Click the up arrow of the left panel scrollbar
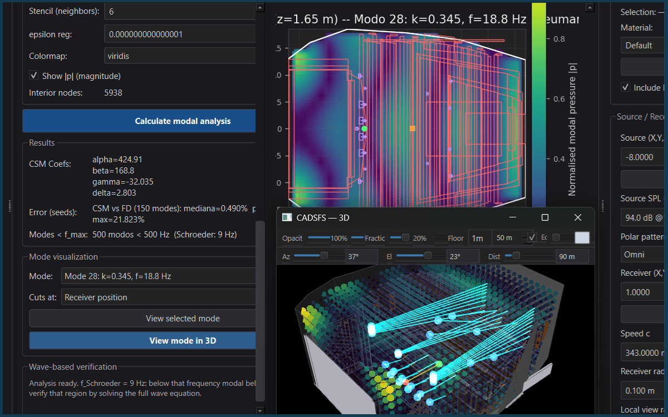The width and height of the screenshot is (668, 417). tap(260, 8)
